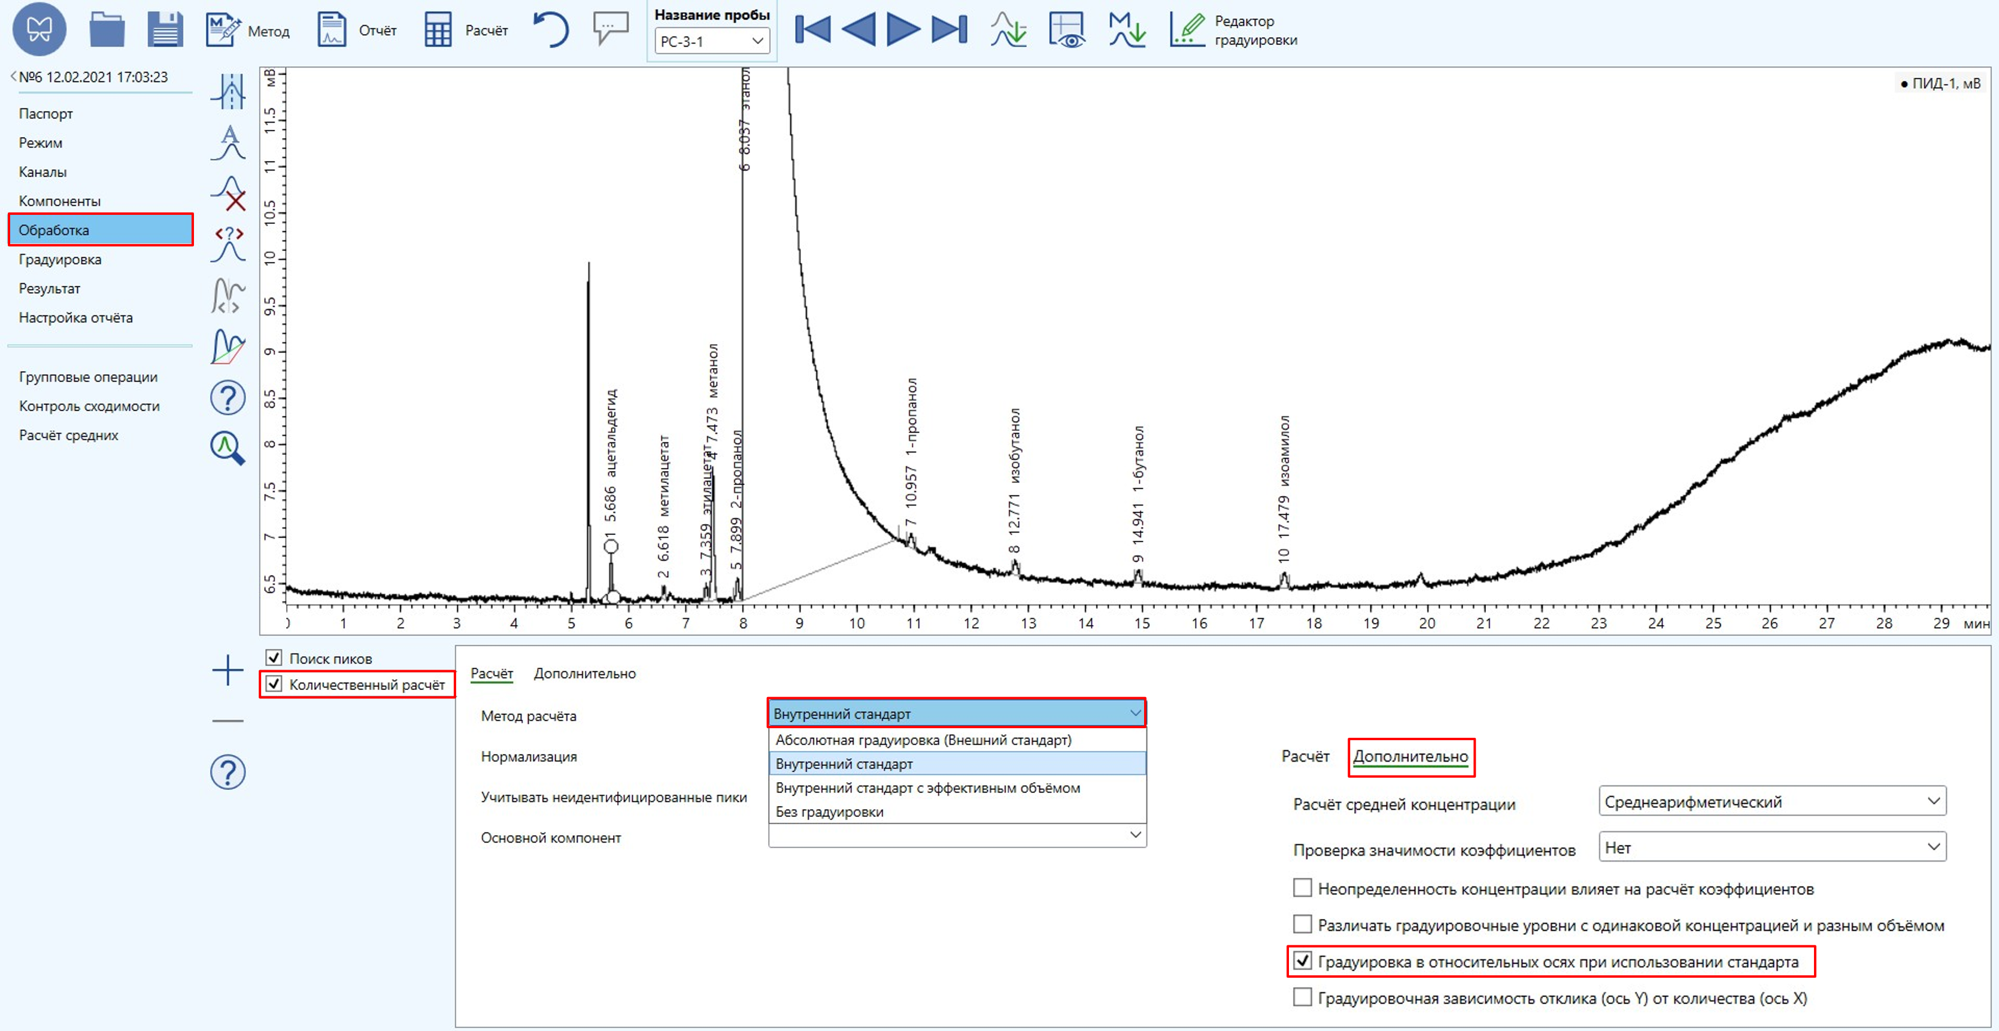
Task: Open the Компоненты section
Action: 60,201
